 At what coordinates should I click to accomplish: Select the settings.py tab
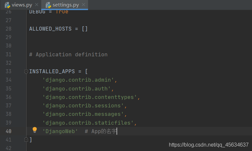tap(64, 5)
